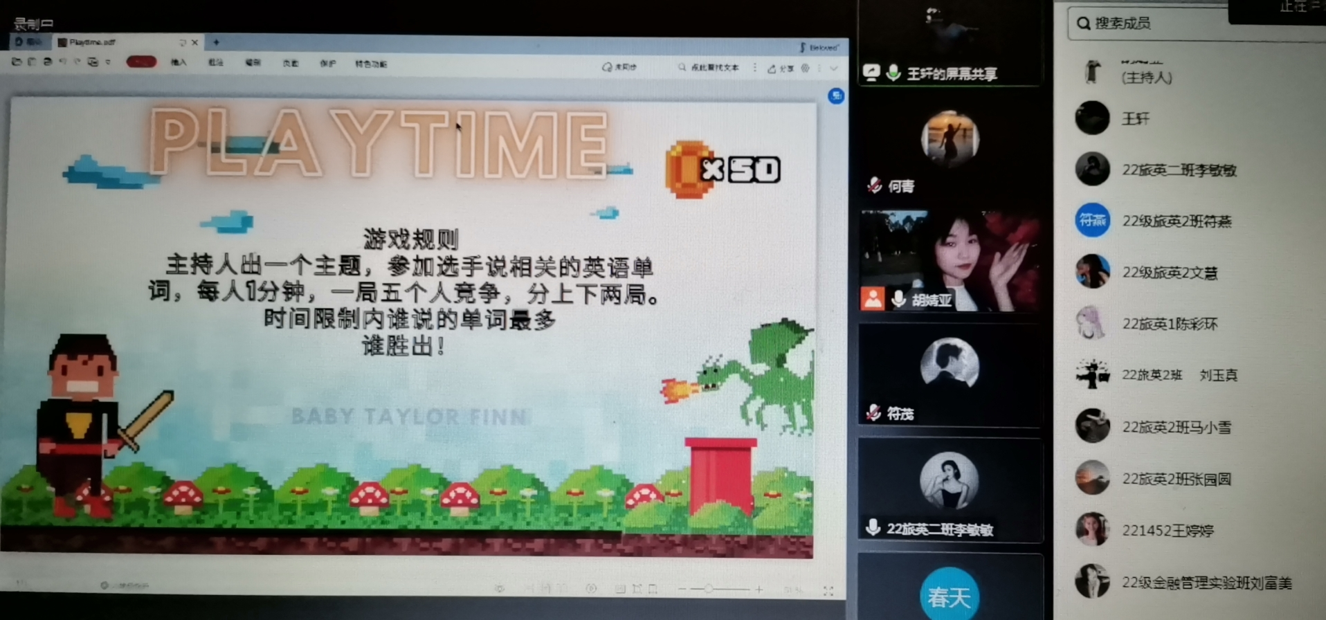Switch to the Playtime.pdf tab
Viewport: 1326px width, 620px height.
pos(93,42)
